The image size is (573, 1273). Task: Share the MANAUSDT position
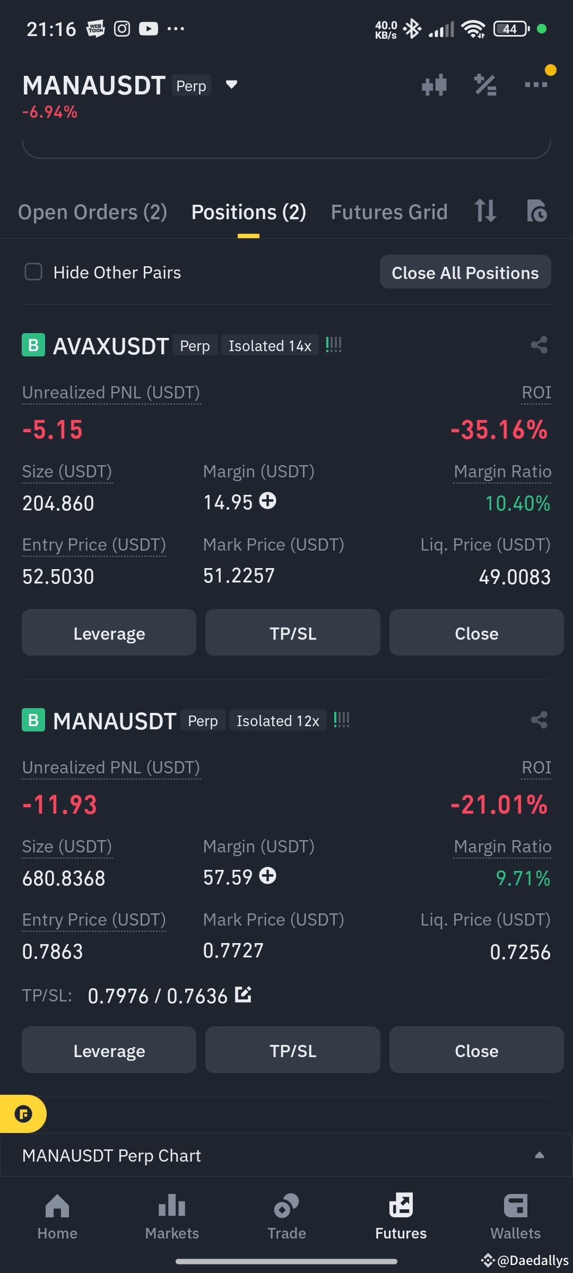539,720
